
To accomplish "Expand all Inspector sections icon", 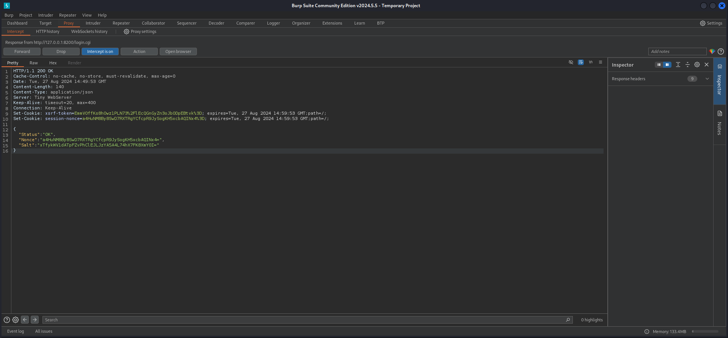I will pyautogui.click(x=678, y=65).
